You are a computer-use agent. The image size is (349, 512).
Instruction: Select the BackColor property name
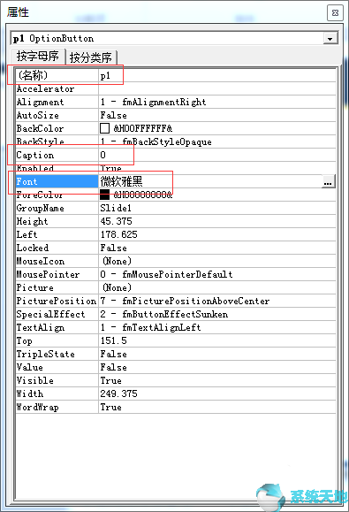(x=57, y=128)
